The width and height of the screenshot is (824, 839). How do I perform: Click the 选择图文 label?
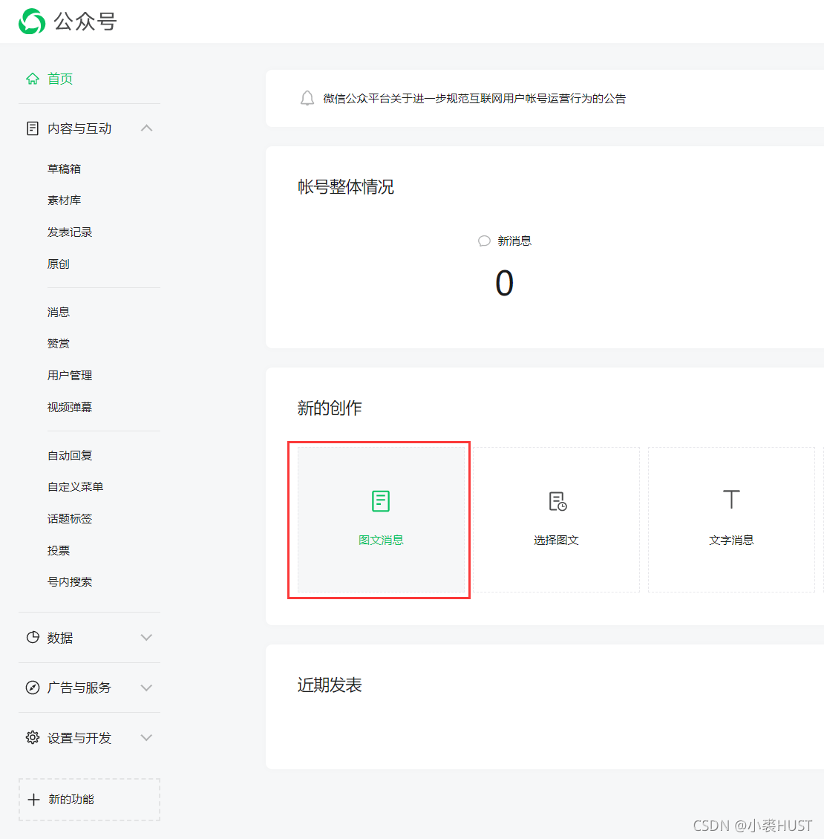point(556,540)
